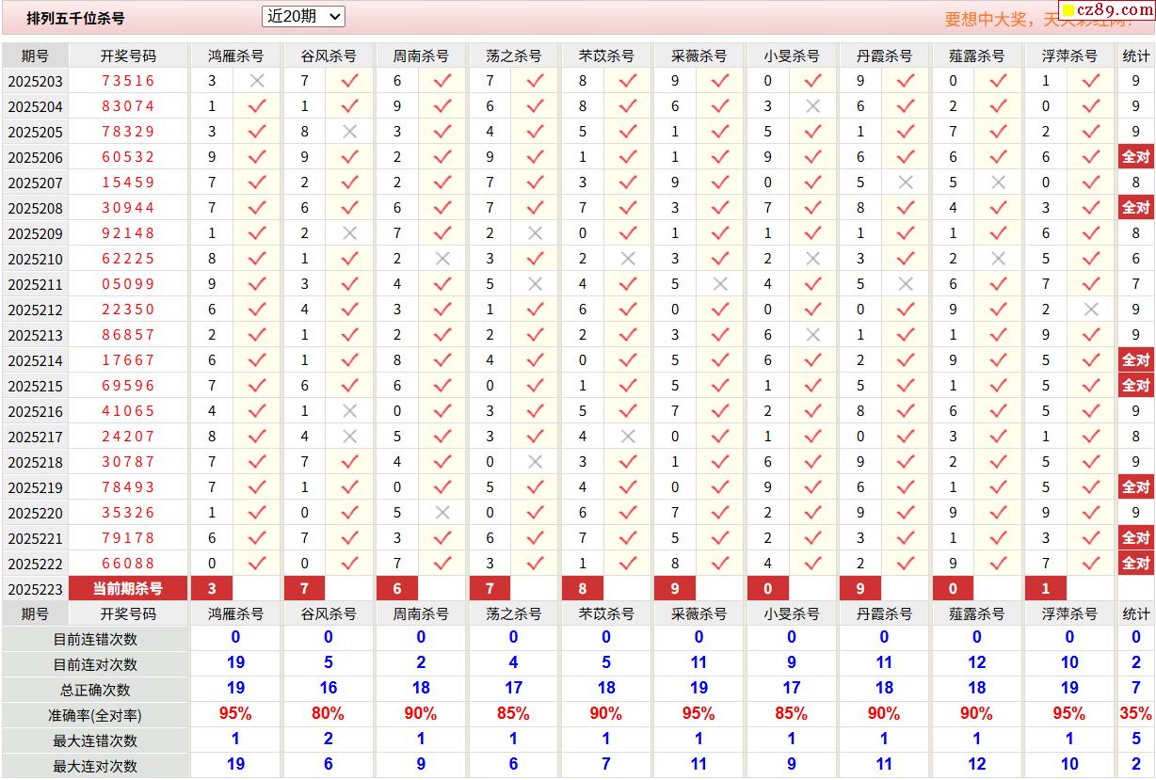Click winning number 60532
This screenshot has height=780, width=1156.
pyautogui.click(x=128, y=157)
